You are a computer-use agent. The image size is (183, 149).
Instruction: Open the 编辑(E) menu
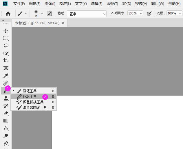[x=35, y=3]
